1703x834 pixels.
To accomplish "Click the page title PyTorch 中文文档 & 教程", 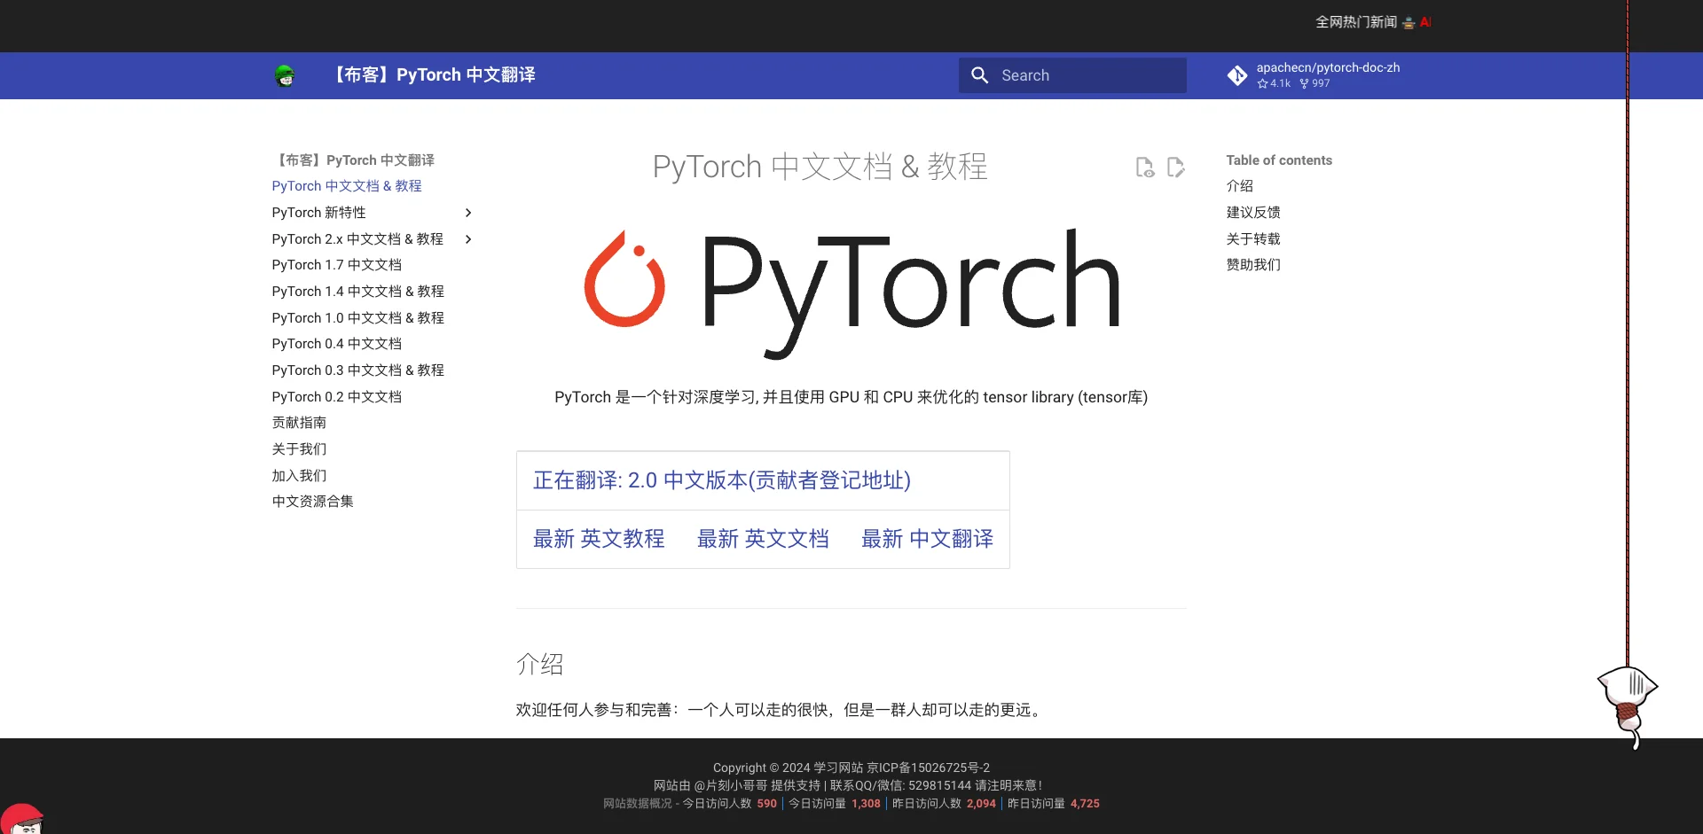I will [820, 167].
